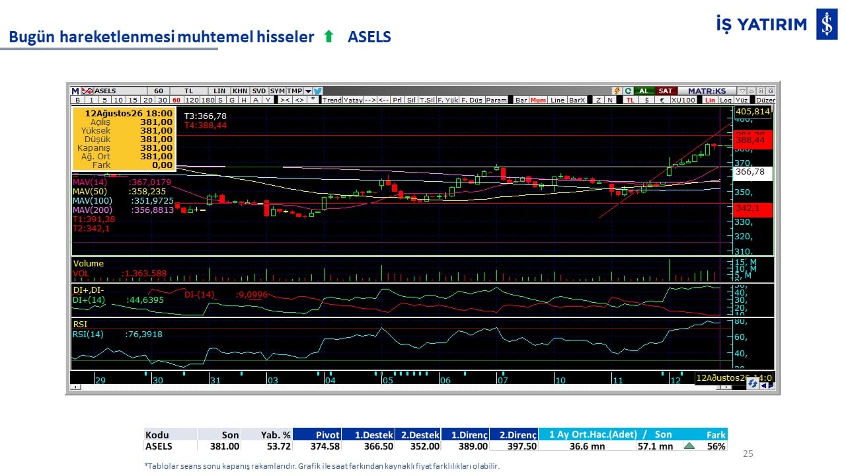Click the <-- left arrow tool
Viewport: 846px width, 476px height.
pyautogui.click(x=384, y=100)
